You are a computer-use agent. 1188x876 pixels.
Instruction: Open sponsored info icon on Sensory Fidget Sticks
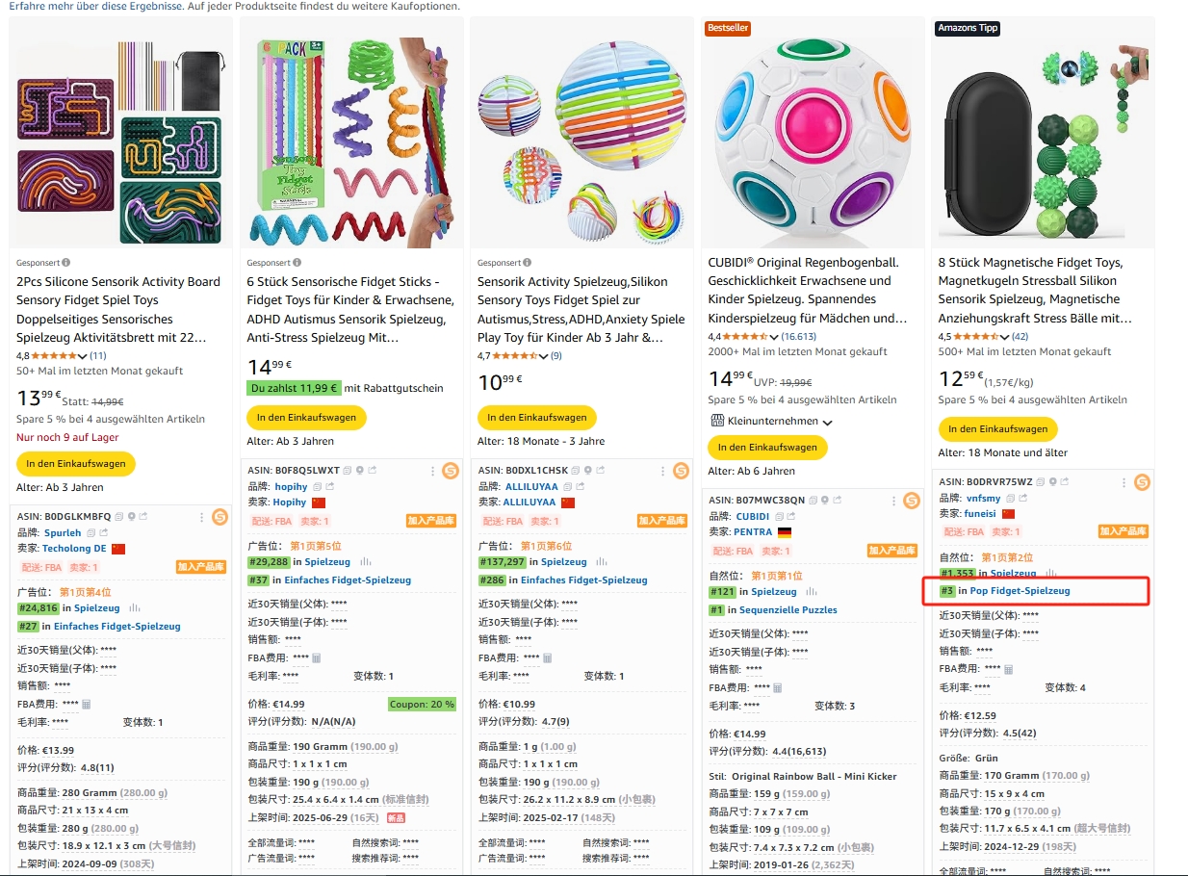pos(297,263)
